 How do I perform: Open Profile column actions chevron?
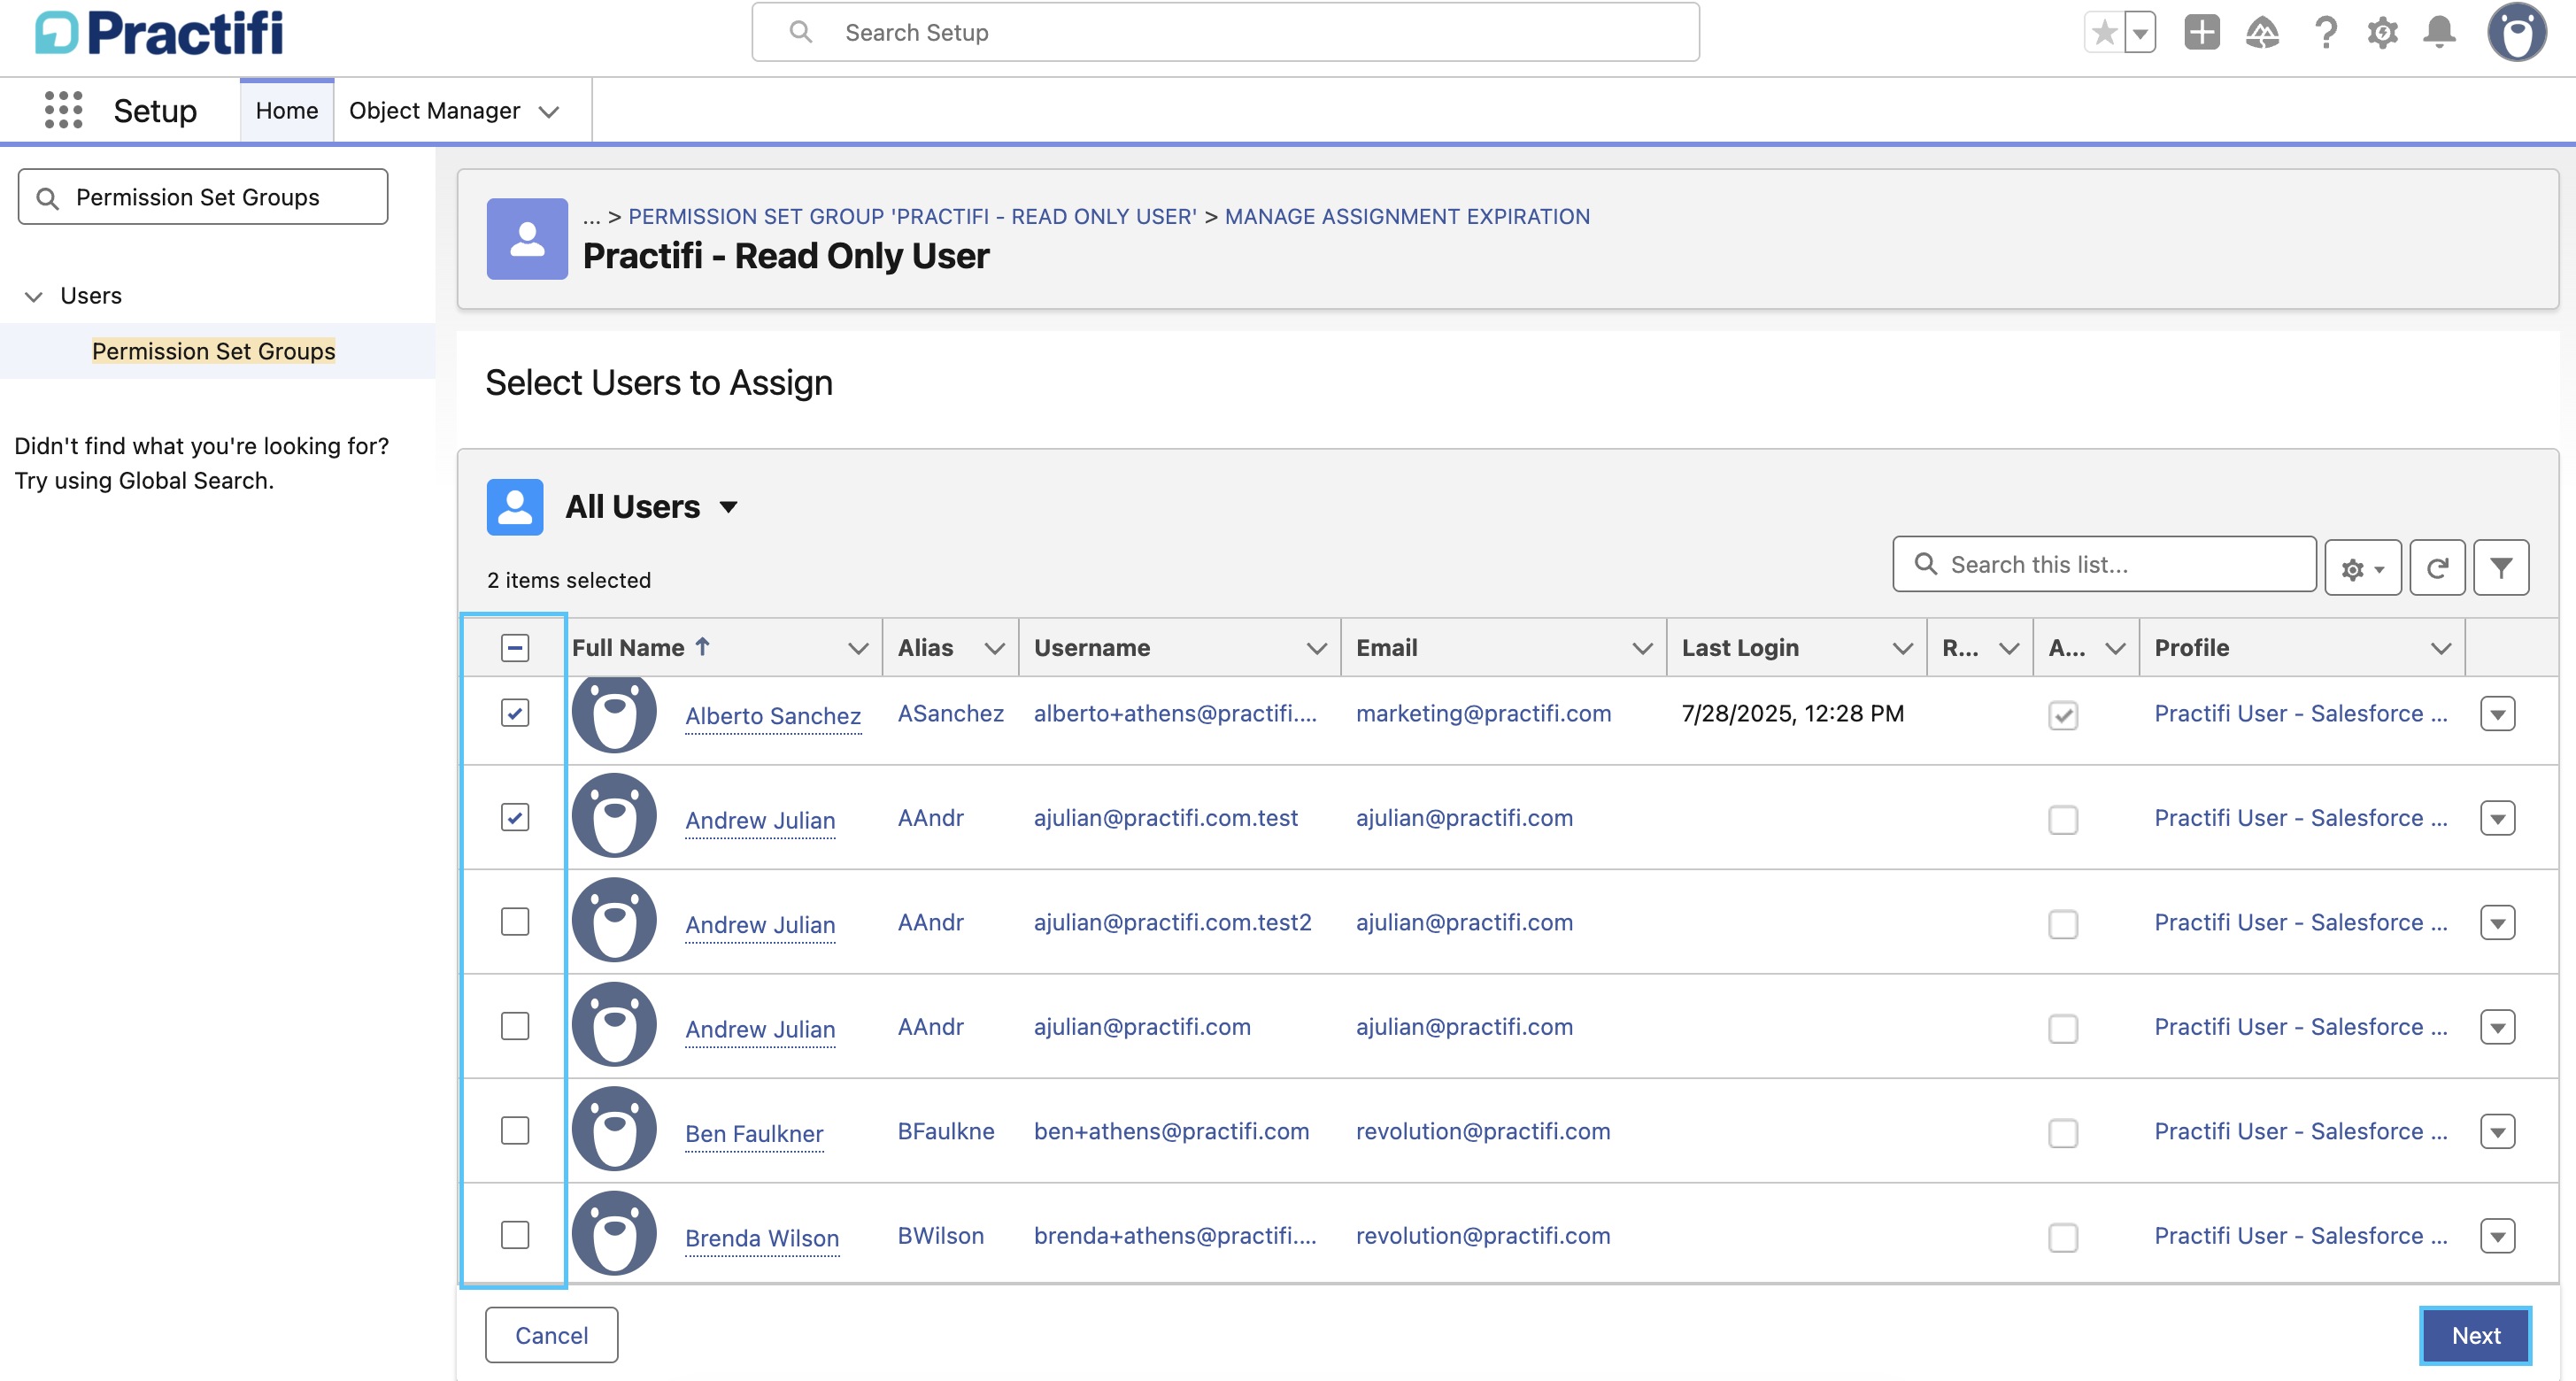point(2441,648)
